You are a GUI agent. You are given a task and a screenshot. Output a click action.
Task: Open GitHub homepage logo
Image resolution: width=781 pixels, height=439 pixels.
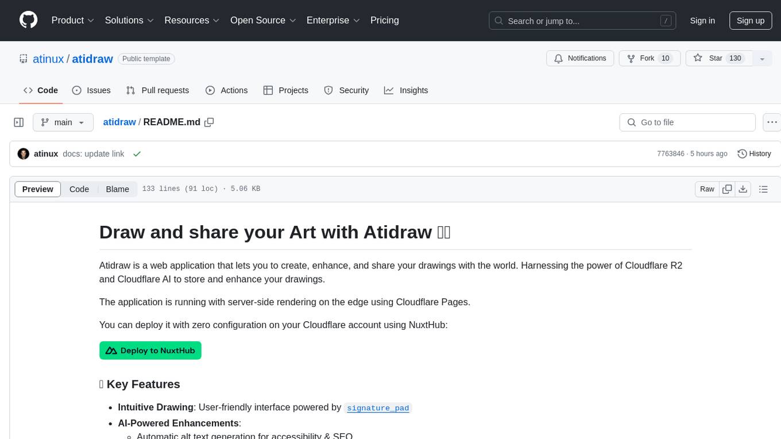point(28,20)
